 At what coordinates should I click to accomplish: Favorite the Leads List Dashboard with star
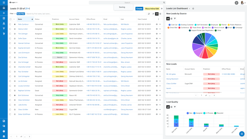[193, 9]
